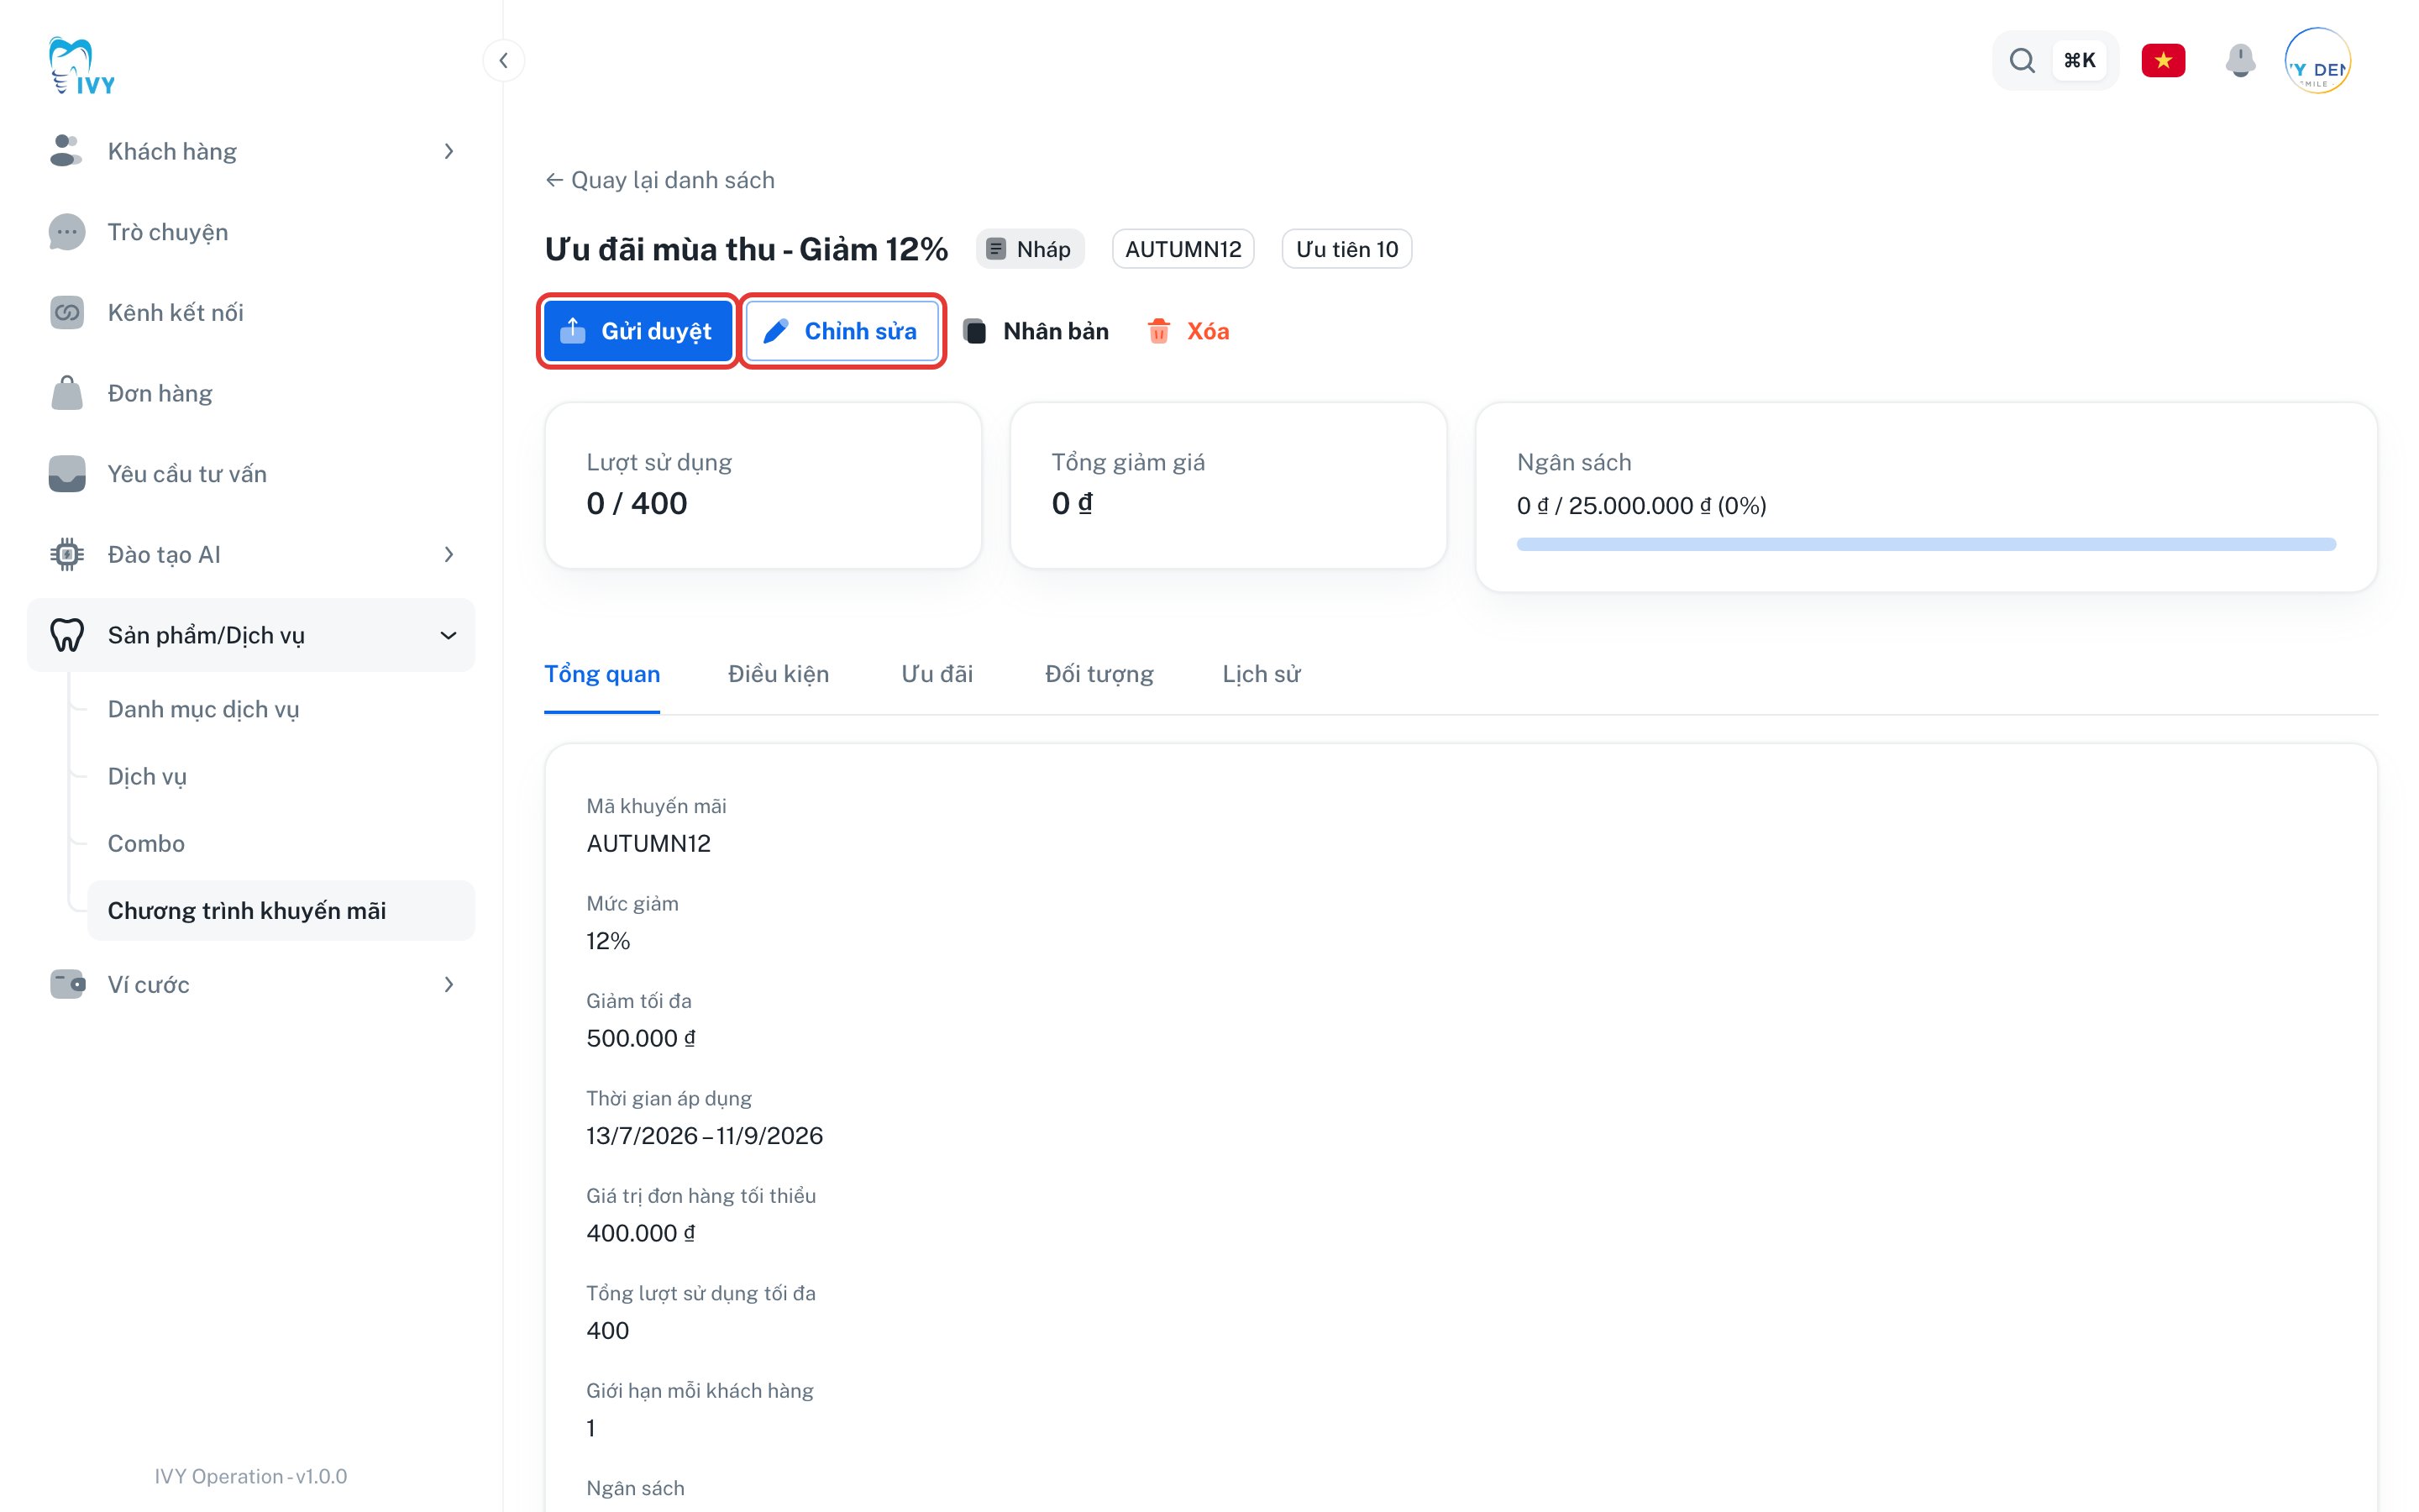
Task: Go back via Quay lại danh sách
Action: coord(659,180)
